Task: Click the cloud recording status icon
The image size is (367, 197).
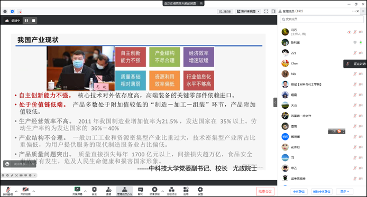Action: (x=7, y=21)
